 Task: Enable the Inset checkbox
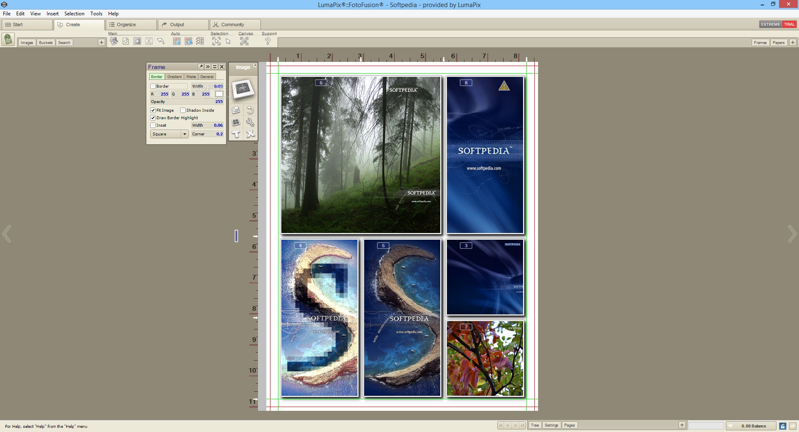click(x=153, y=125)
